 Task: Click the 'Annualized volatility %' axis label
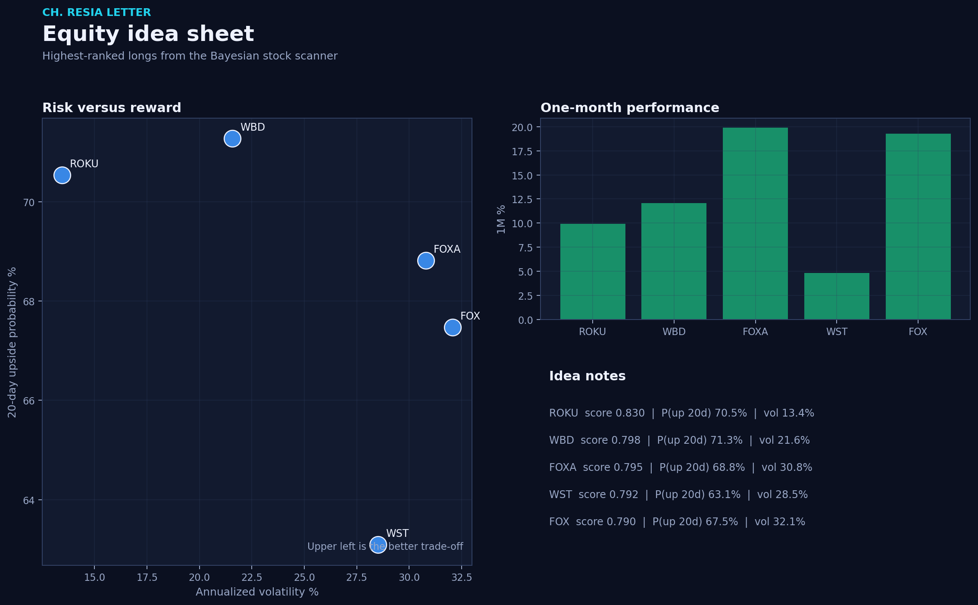[x=257, y=592]
